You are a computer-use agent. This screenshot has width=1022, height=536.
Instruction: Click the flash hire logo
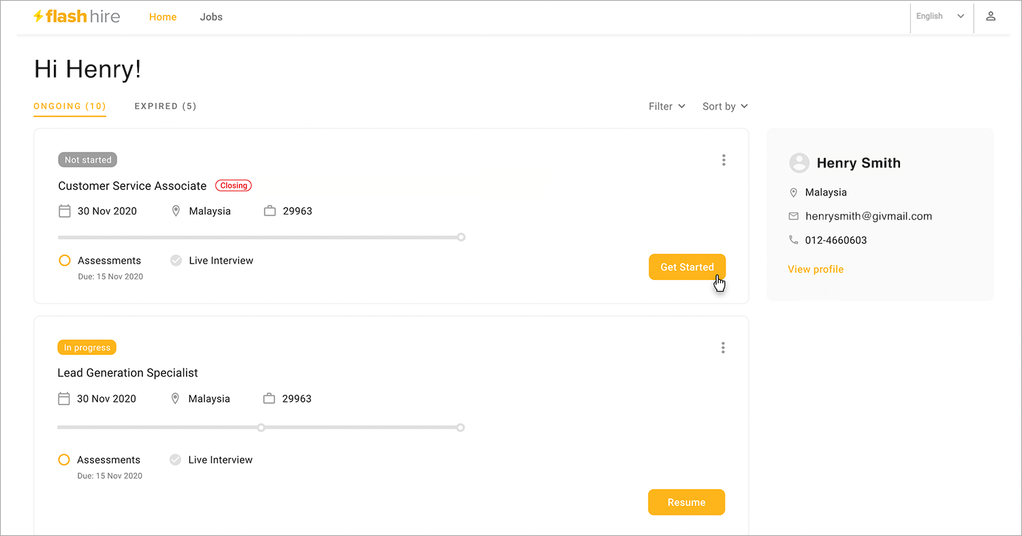point(76,16)
